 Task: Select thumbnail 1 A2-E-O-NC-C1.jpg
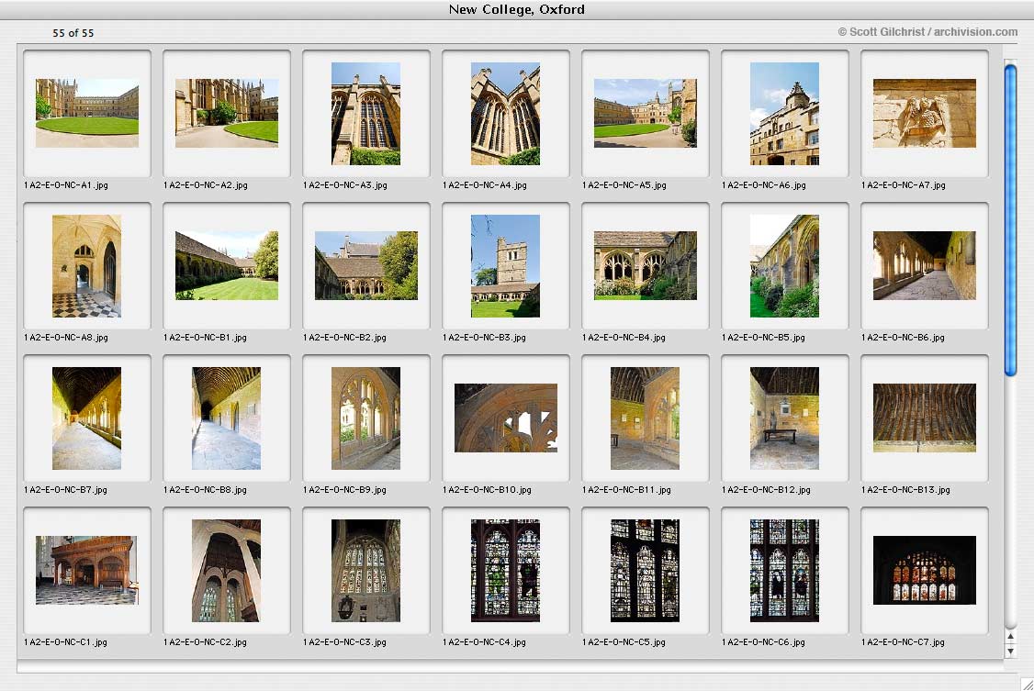[87, 571]
